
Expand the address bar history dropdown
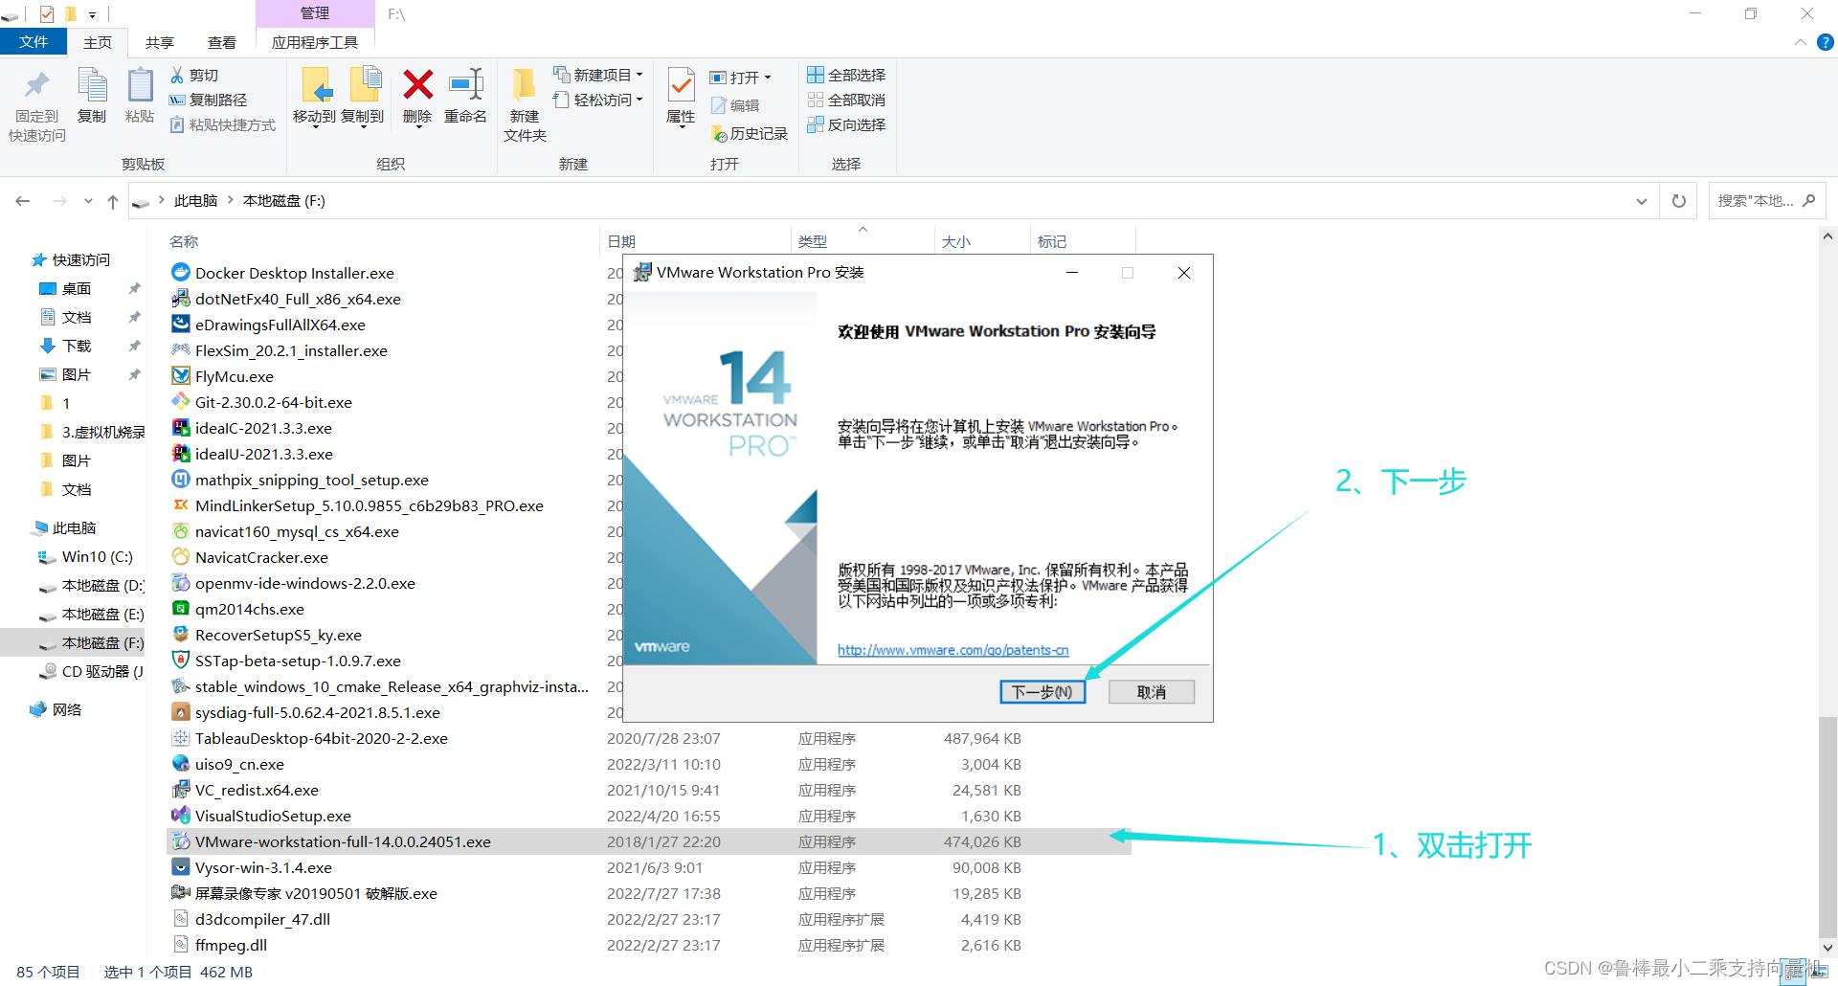tap(1642, 201)
